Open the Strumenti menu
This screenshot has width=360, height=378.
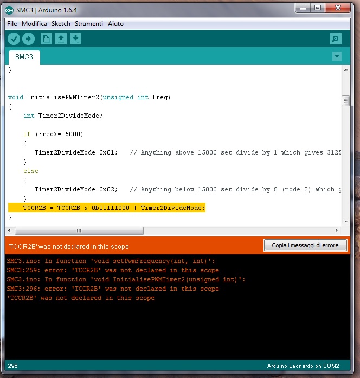[x=89, y=24]
